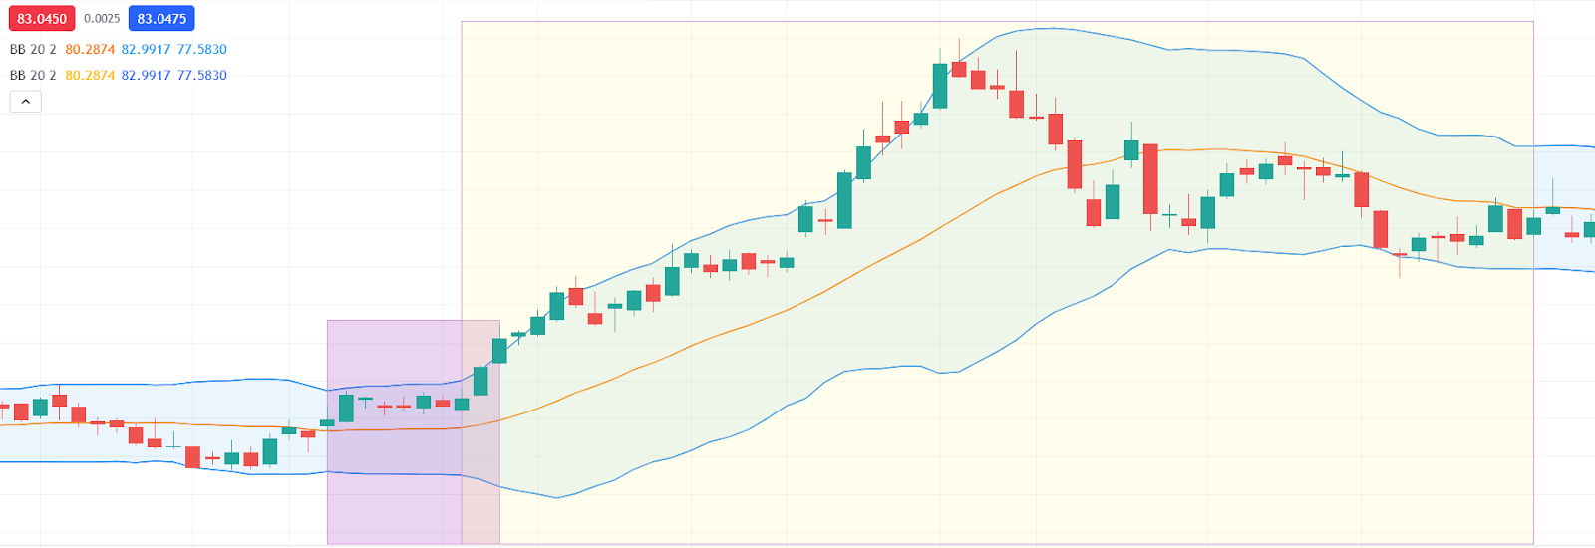Collapse the indicator legend with the chevron
Image resolution: width=1595 pixels, height=548 pixels.
26,101
